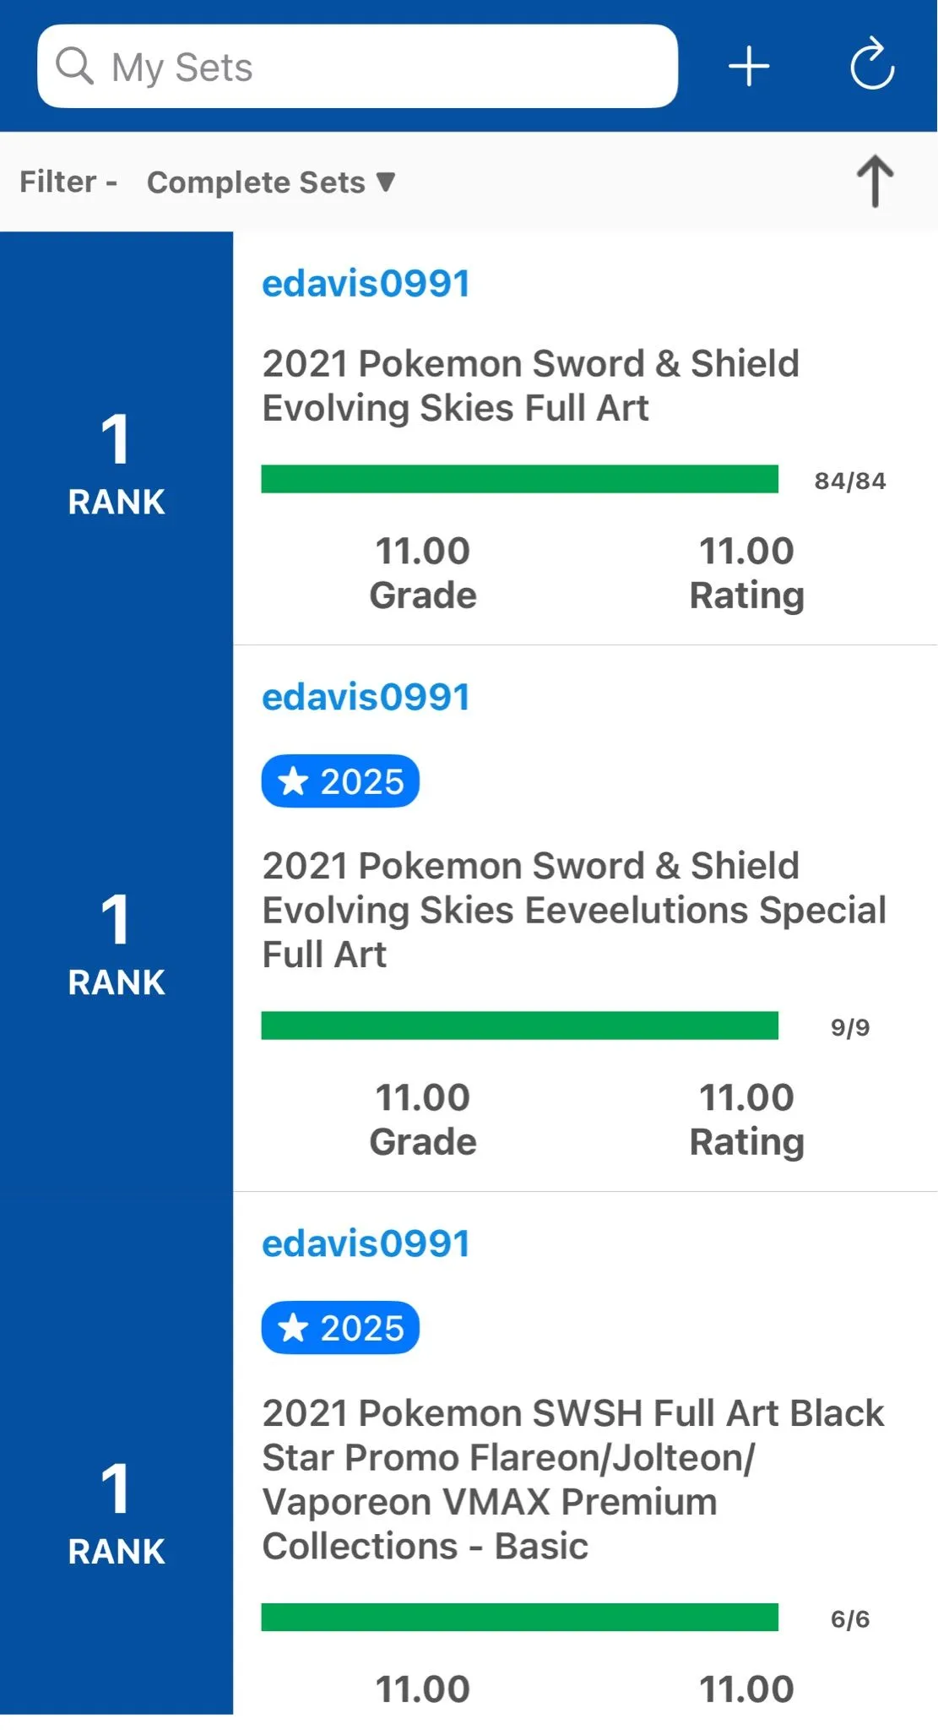The image size is (938, 1730).
Task: Click the My Sets search field
Action: [357, 66]
